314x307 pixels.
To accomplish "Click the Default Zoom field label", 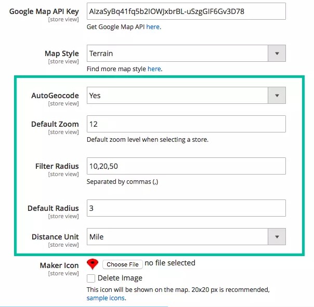I will 55,124.
